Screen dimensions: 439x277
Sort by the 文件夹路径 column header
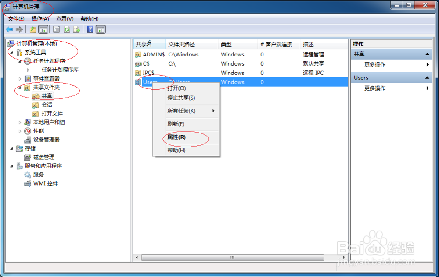pos(192,44)
